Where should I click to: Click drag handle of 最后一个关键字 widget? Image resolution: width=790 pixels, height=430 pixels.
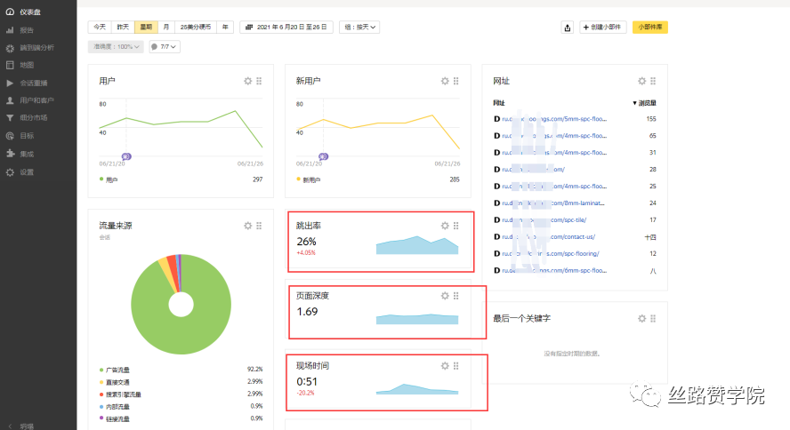653,318
